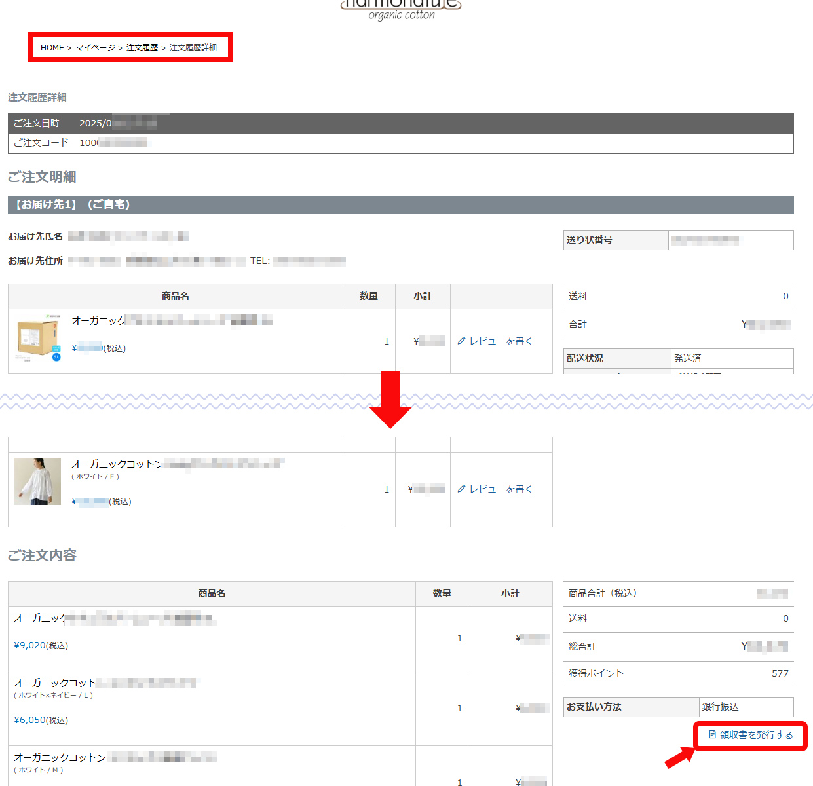
Task: Write a review for the box product
Action: (x=501, y=341)
